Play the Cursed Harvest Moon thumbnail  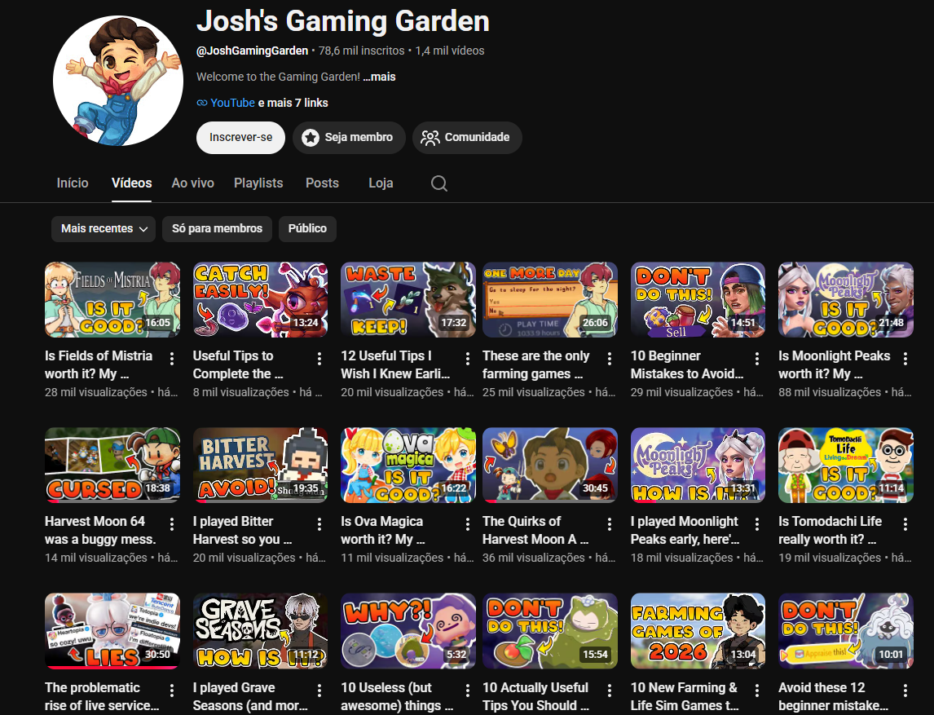[112, 466]
